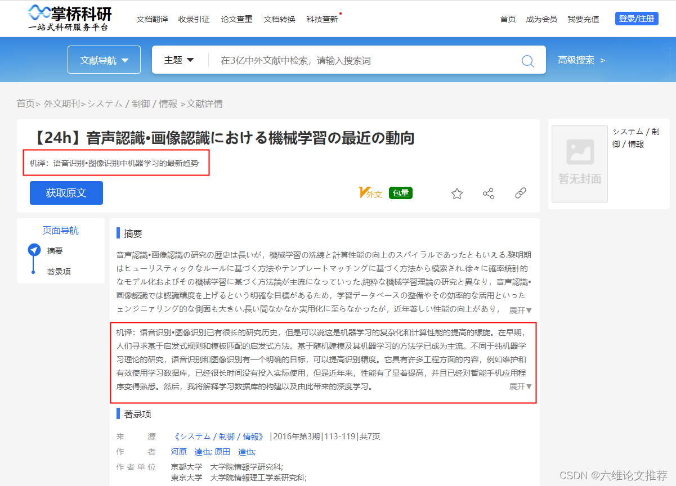
Task: Click 我要充值 link
Action: click(583, 19)
